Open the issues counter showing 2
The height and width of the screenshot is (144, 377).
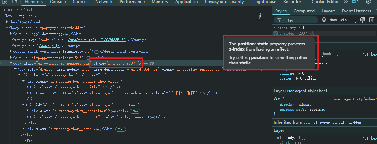[x=355, y=2]
